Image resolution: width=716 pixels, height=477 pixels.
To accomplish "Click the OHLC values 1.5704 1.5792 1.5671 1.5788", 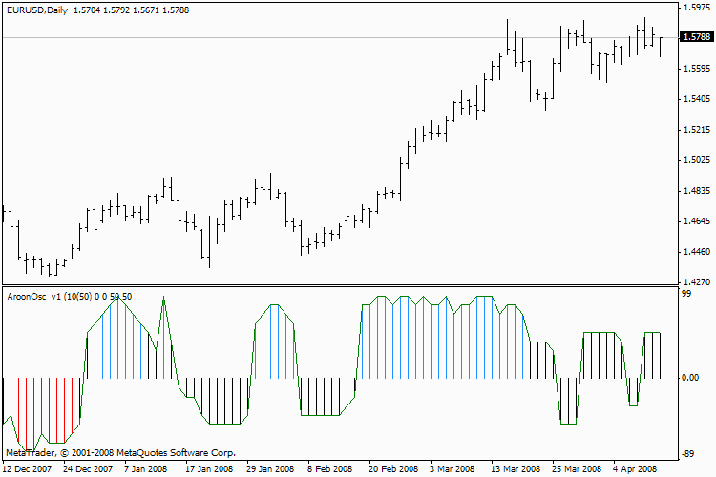I will [131, 10].
